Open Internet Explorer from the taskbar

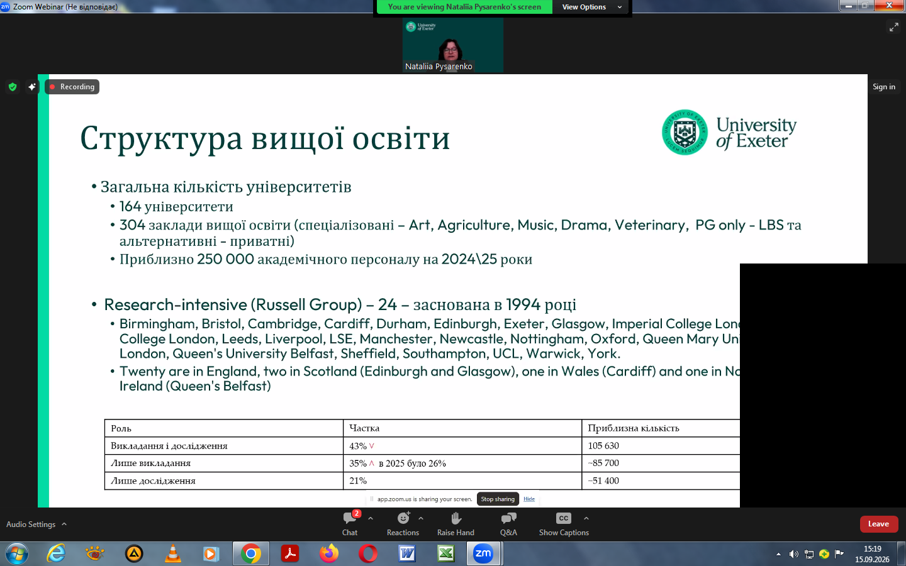coord(56,553)
